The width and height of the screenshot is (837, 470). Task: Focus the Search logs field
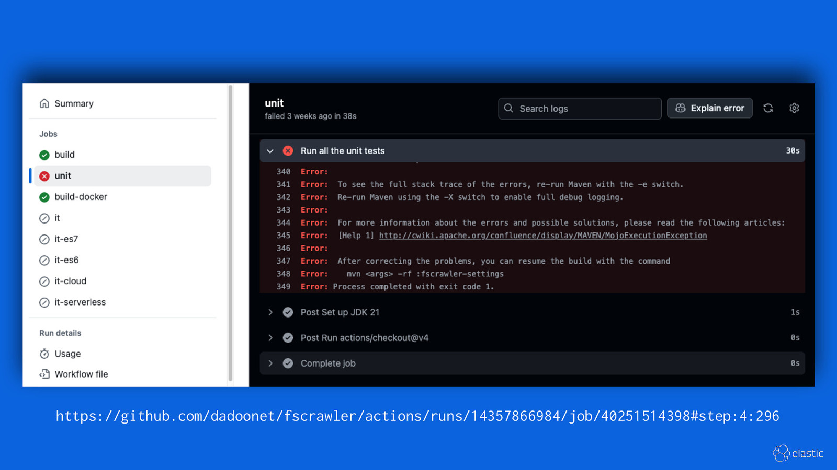580,108
